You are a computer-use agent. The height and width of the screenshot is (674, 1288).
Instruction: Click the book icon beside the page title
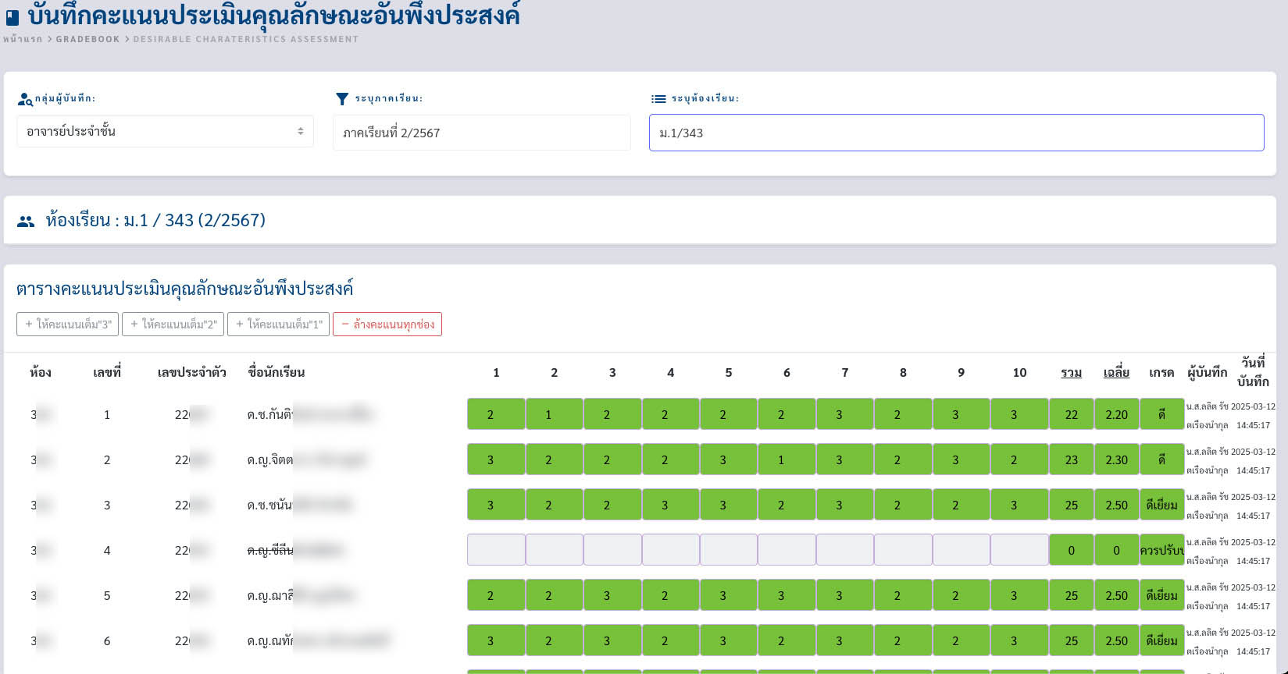[12, 17]
